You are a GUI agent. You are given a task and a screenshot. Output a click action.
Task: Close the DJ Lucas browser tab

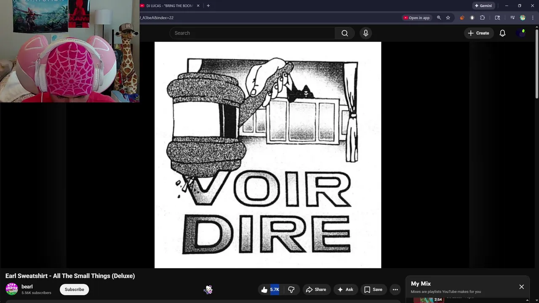[x=198, y=6]
